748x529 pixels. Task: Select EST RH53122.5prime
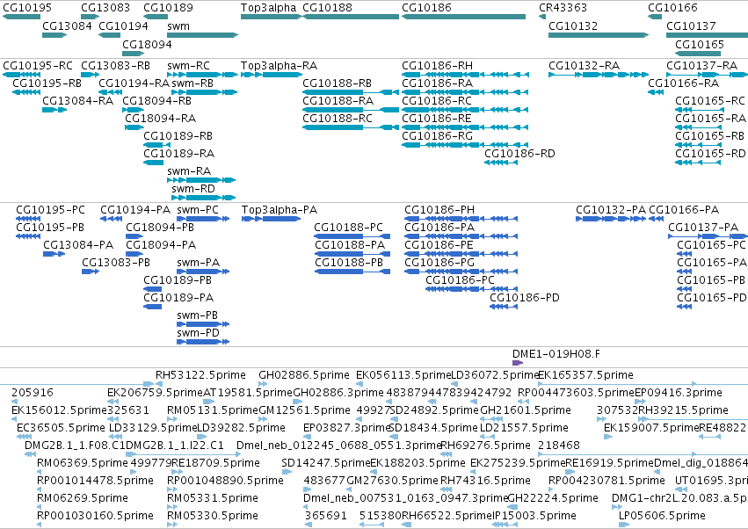(200, 375)
